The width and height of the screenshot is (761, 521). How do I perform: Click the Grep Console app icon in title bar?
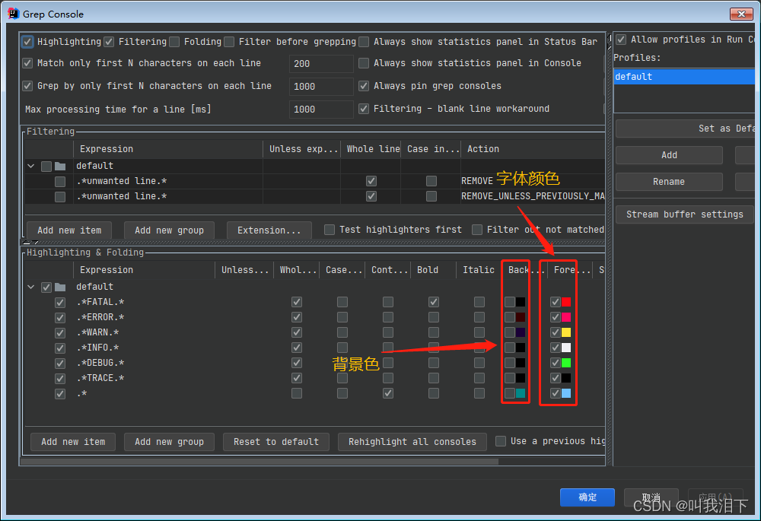click(14, 14)
